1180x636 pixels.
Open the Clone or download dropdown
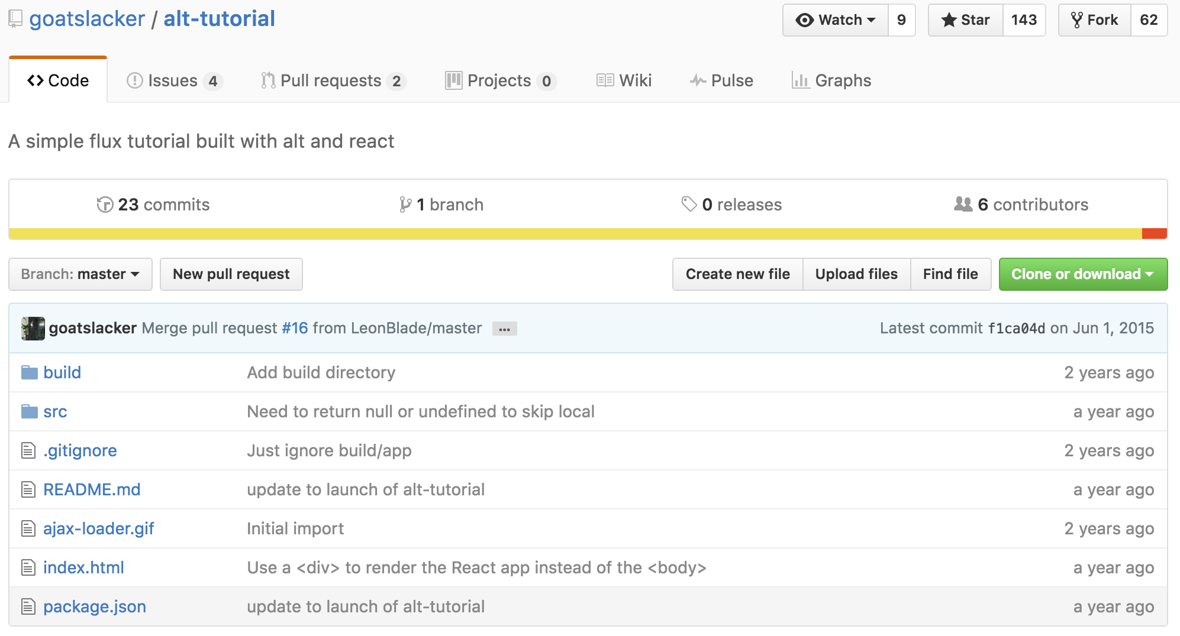click(1083, 274)
